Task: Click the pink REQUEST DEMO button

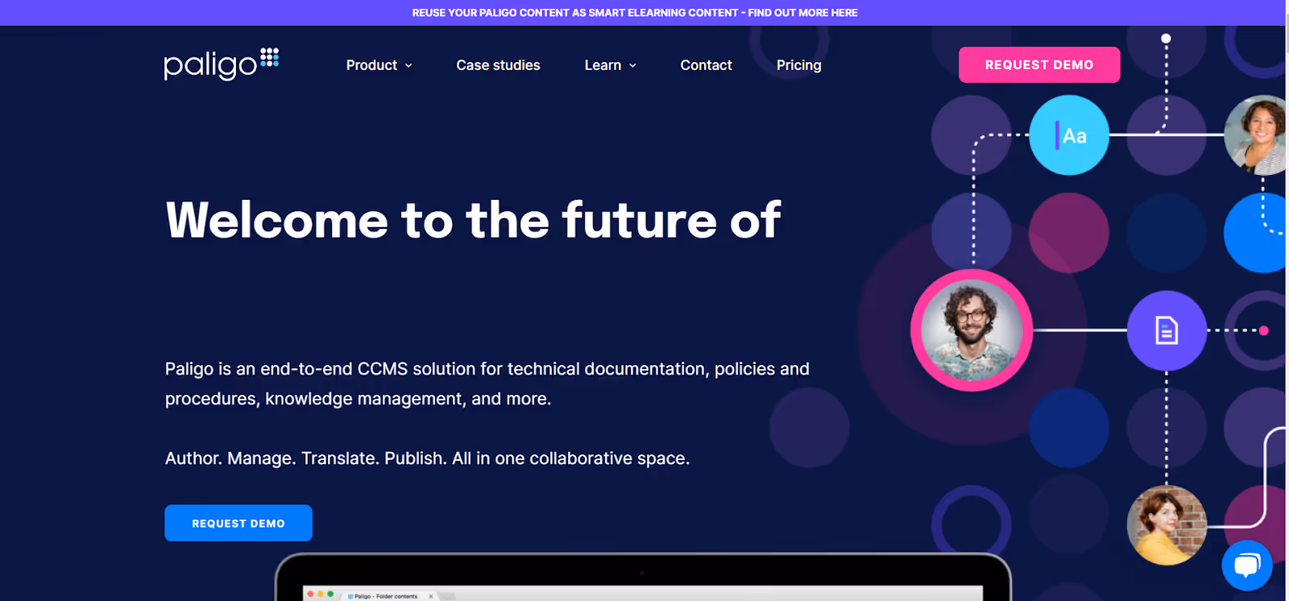Action: (1039, 64)
